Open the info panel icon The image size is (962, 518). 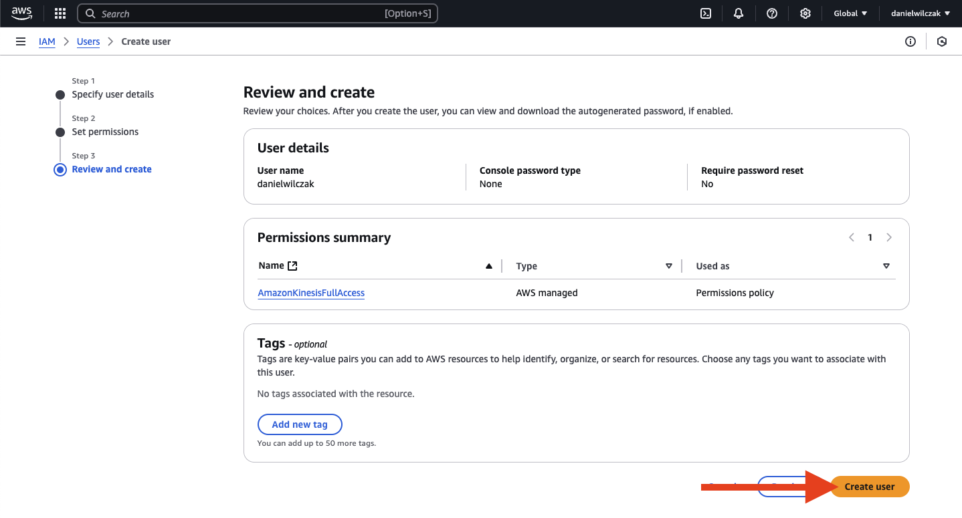(910, 41)
